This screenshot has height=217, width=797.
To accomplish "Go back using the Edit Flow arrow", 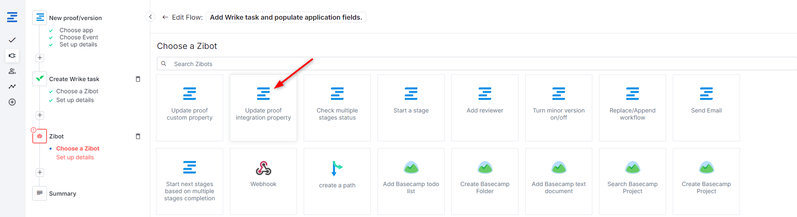I will tap(165, 17).
